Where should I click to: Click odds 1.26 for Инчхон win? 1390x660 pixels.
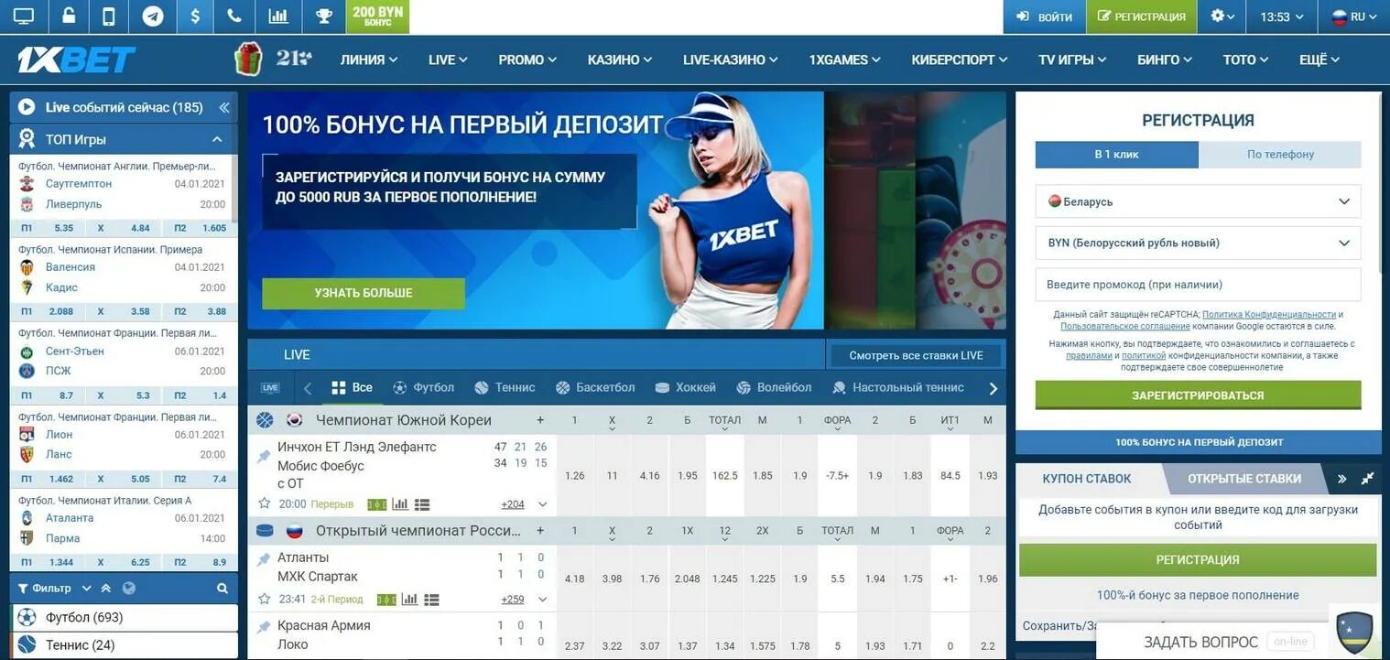(575, 476)
